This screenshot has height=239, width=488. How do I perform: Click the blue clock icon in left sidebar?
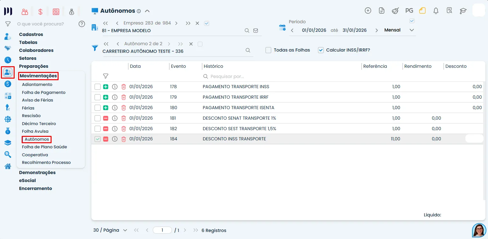coord(8,60)
